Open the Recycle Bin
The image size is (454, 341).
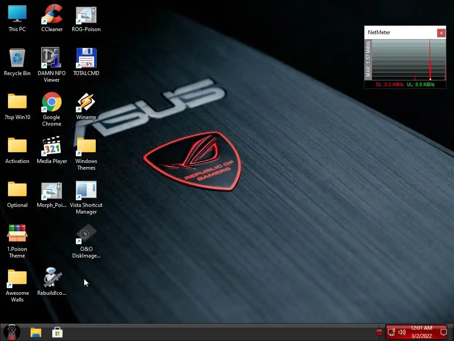[17, 62]
